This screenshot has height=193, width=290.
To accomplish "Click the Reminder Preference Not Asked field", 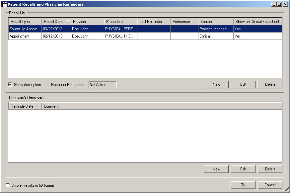I will (x=103, y=85).
